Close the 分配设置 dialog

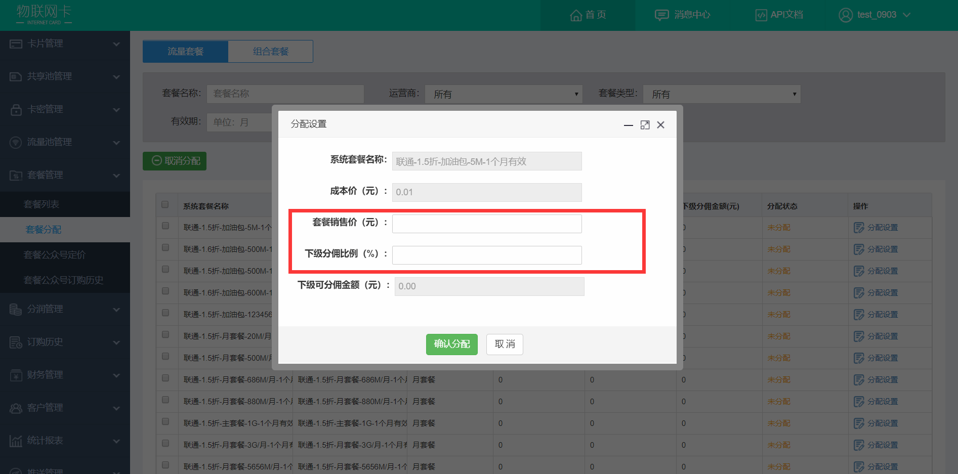[660, 125]
